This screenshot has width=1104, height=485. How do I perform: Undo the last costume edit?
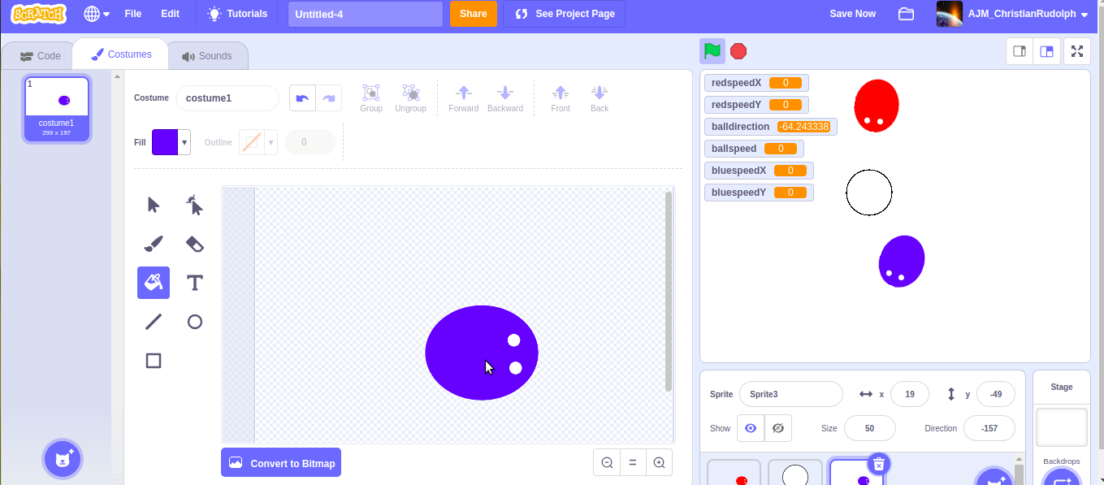[x=301, y=97]
